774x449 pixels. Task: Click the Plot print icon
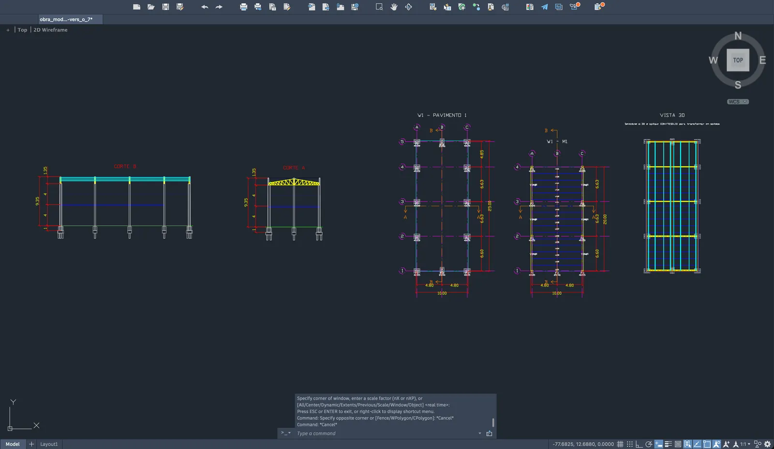(x=243, y=7)
